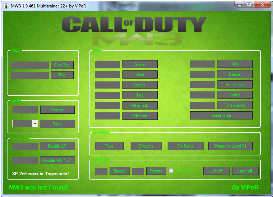
Task: Unlock all Emblems
Action: tap(146, 146)
